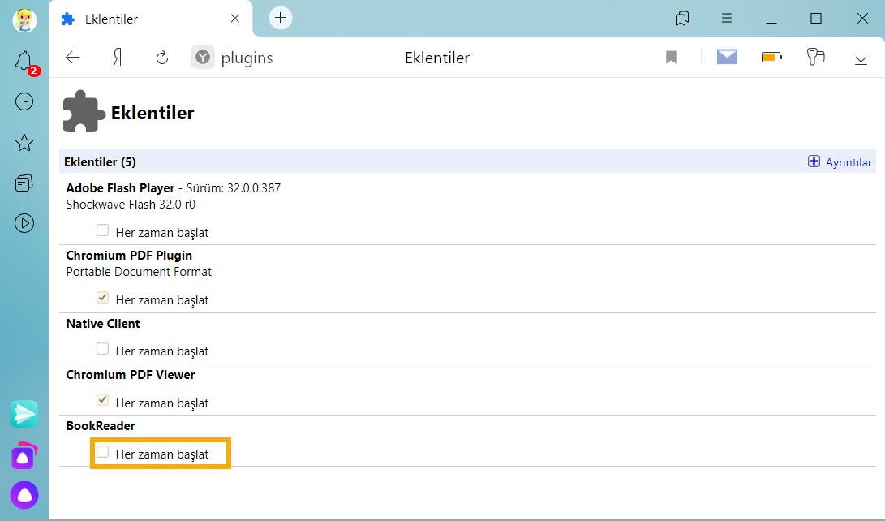Click the plugins address bar text
Screen dimensions: 885x521
247,58
